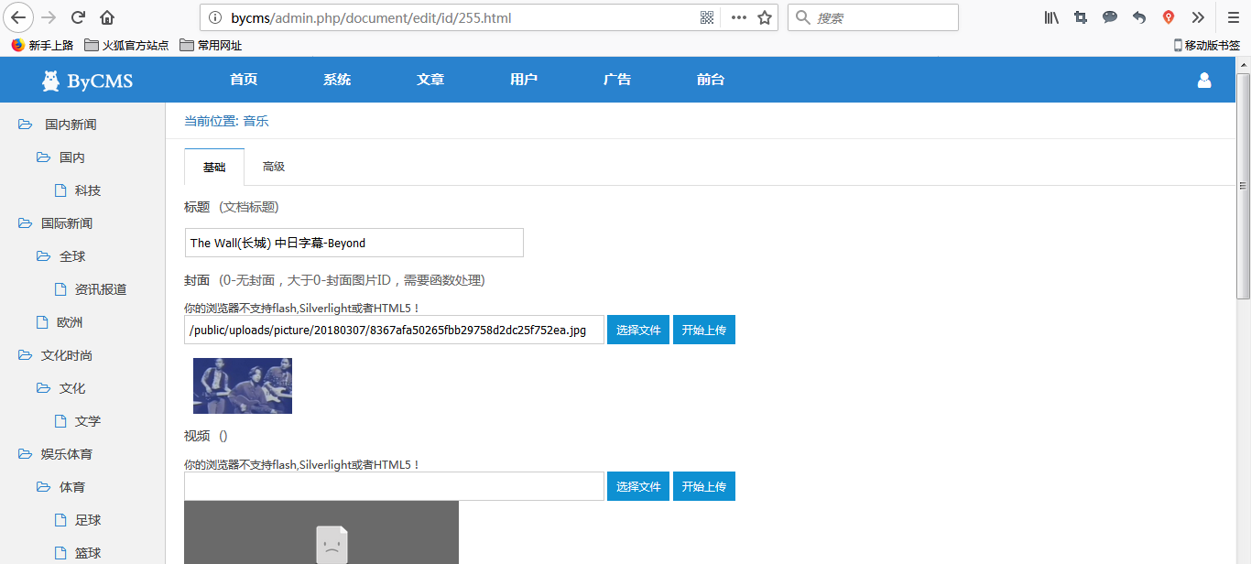Open 移动版书签 mobile bookmarks
Screen dimensions: 1251x564
coord(1207,45)
